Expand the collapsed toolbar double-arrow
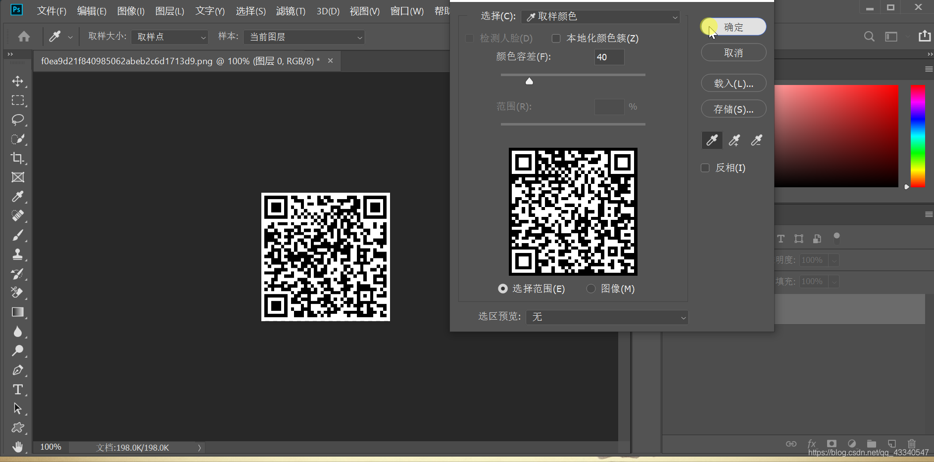 (x=10, y=54)
